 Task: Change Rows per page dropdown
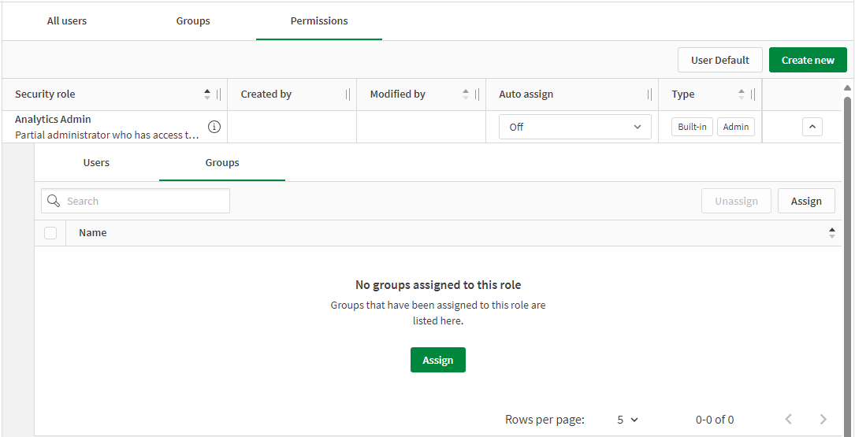627,420
